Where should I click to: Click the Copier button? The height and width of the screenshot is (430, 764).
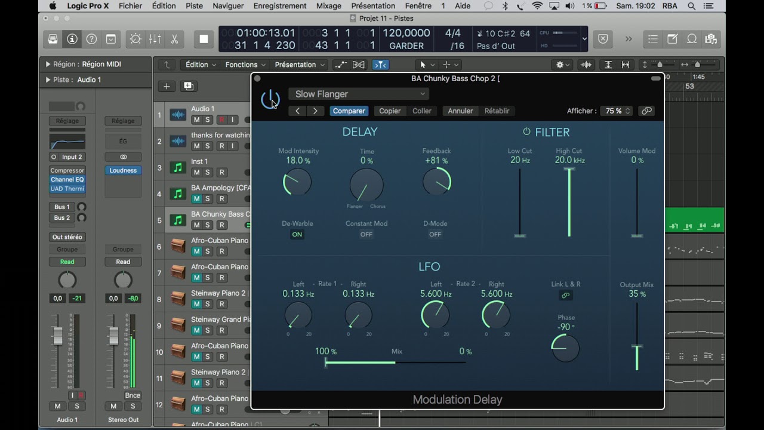390,110
